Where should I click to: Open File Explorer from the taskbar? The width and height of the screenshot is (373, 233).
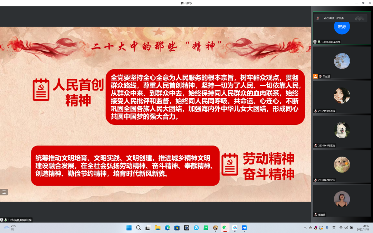[158, 228]
